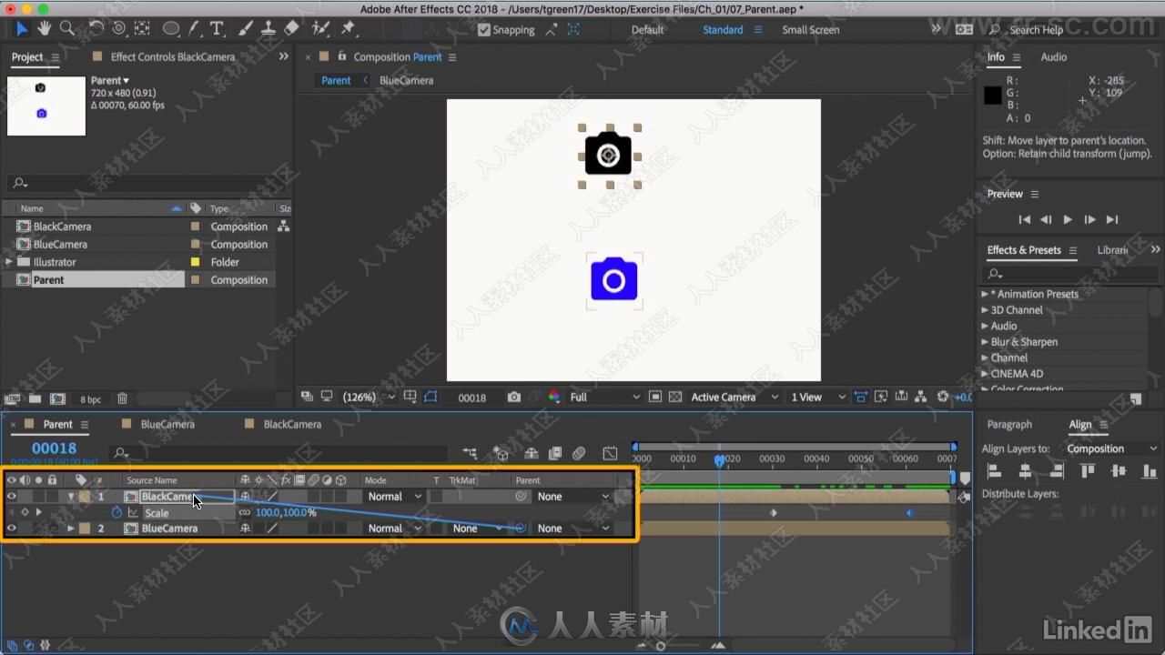Align layers to left edge

pyautogui.click(x=994, y=471)
